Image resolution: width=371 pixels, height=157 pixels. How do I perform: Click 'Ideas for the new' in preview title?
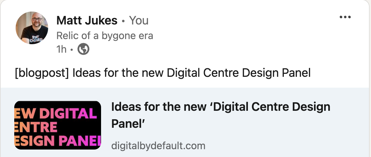point(159,107)
